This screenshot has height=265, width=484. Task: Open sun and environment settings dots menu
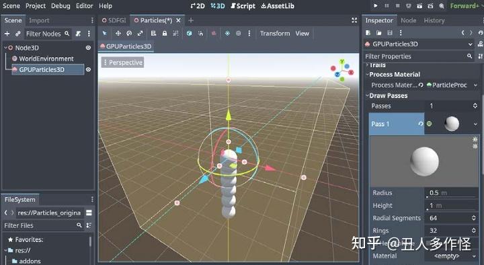tap(249, 34)
